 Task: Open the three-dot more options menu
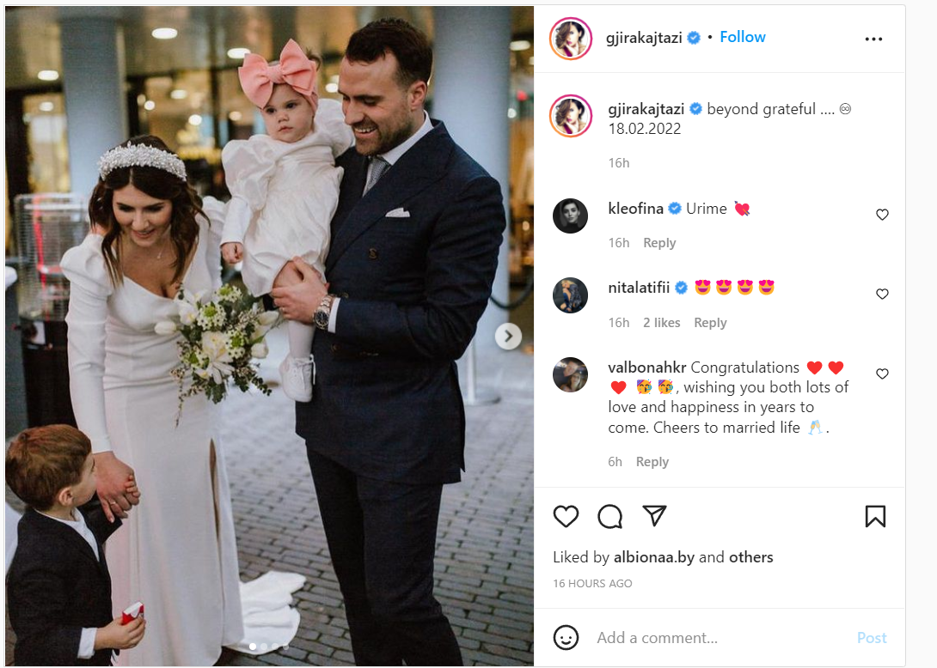873,39
